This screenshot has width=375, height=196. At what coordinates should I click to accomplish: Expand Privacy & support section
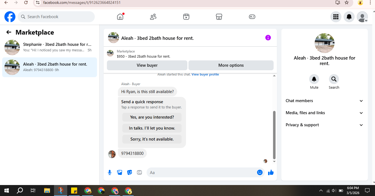[x=325, y=125]
